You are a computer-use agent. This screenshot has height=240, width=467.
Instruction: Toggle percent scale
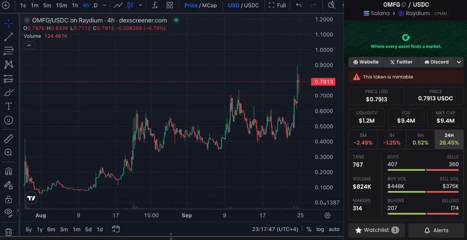pos(309,229)
